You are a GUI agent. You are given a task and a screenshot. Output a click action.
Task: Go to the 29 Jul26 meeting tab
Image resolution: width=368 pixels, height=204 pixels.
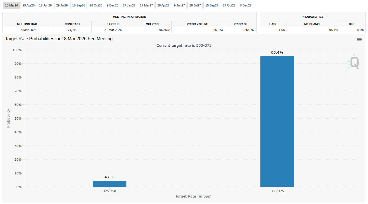coord(62,5)
